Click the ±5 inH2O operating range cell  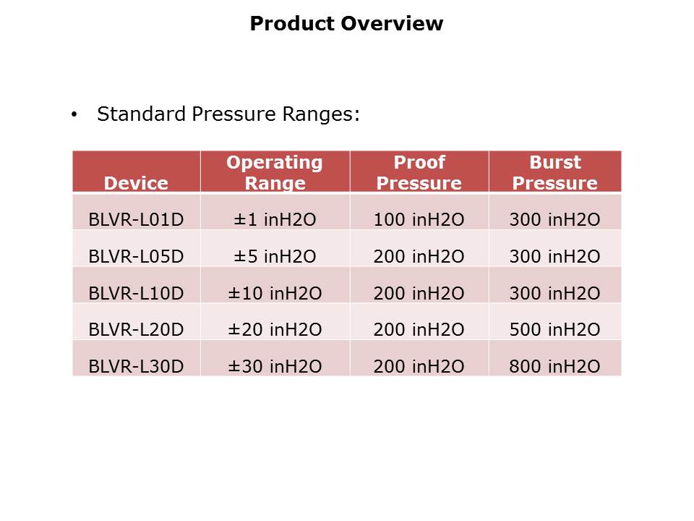(275, 256)
